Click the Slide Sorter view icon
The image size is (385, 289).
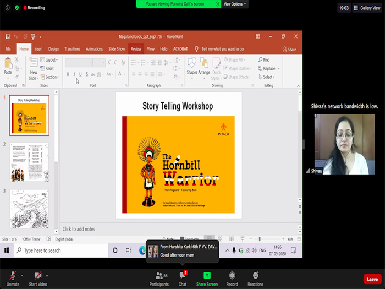coord(220,238)
